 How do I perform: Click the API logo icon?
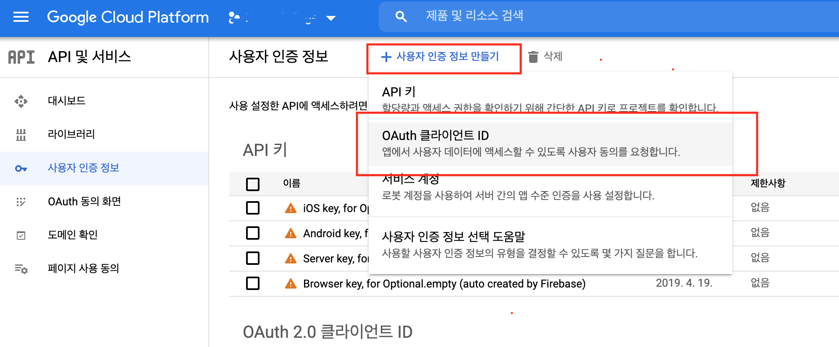(21, 57)
